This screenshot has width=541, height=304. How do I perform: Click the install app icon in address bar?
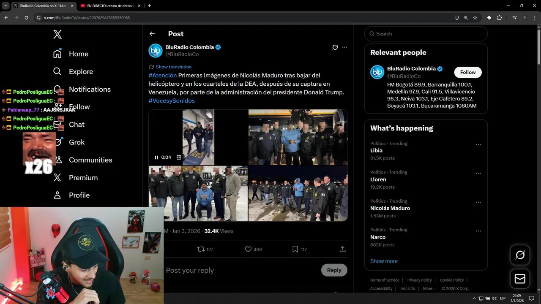tap(457, 18)
